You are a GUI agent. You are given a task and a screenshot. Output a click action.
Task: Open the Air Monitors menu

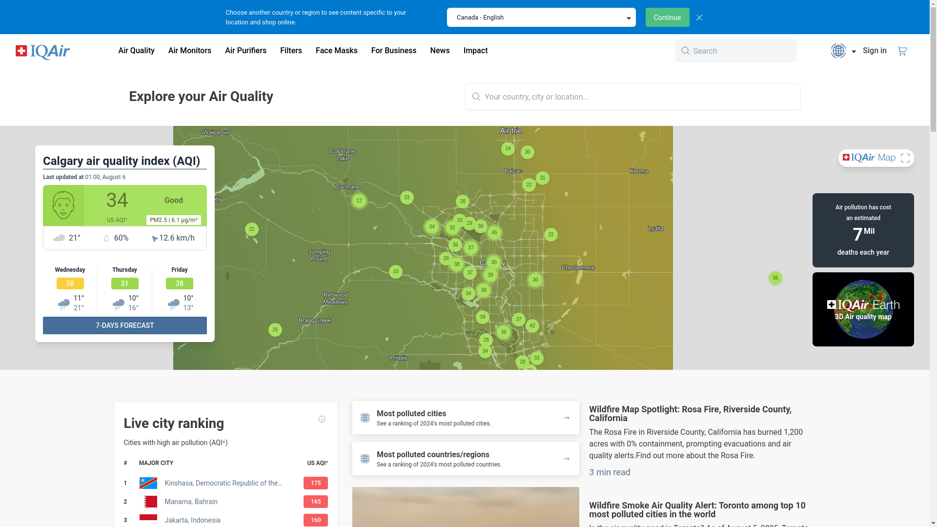coord(190,51)
